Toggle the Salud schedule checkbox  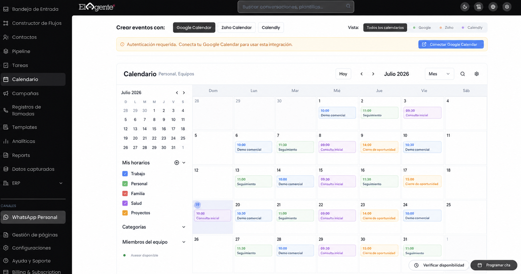[125, 203]
